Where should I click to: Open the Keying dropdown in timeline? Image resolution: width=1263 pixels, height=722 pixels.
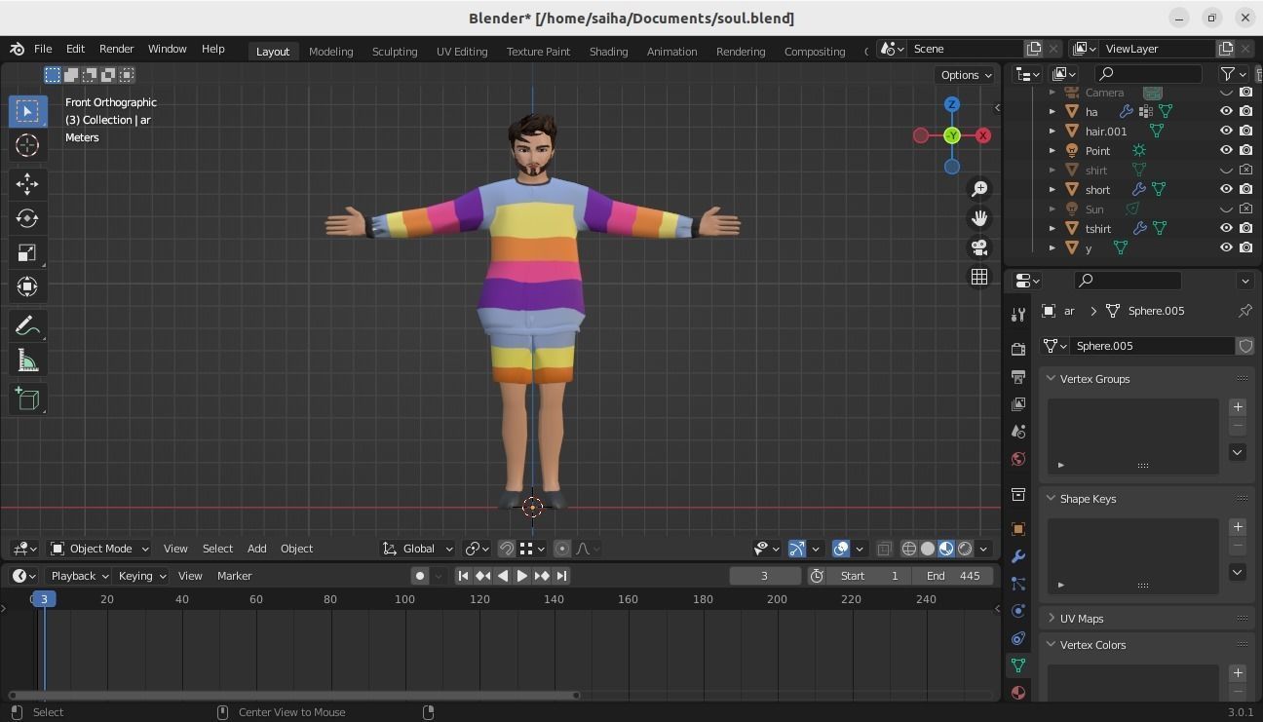pyautogui.click(x=141, y=576)
